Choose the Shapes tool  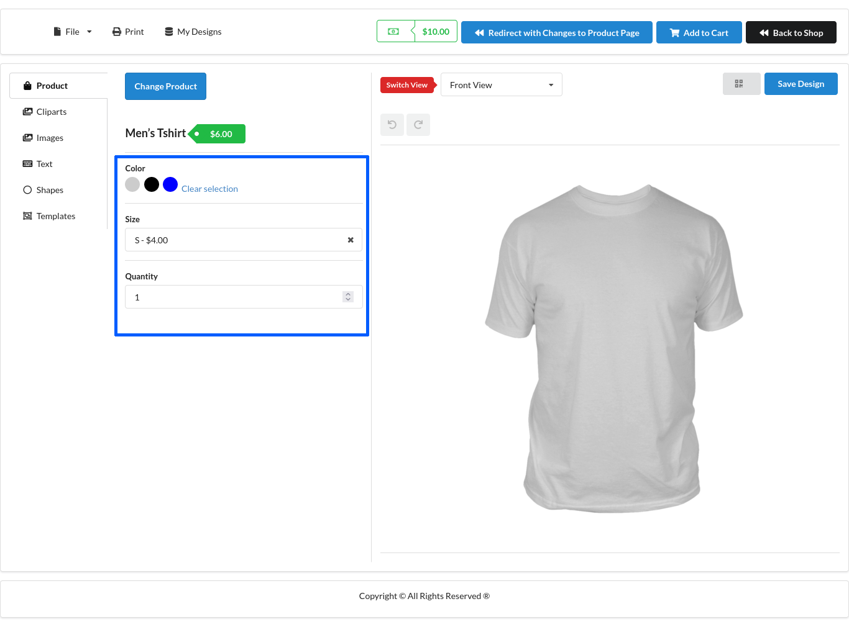50,190
